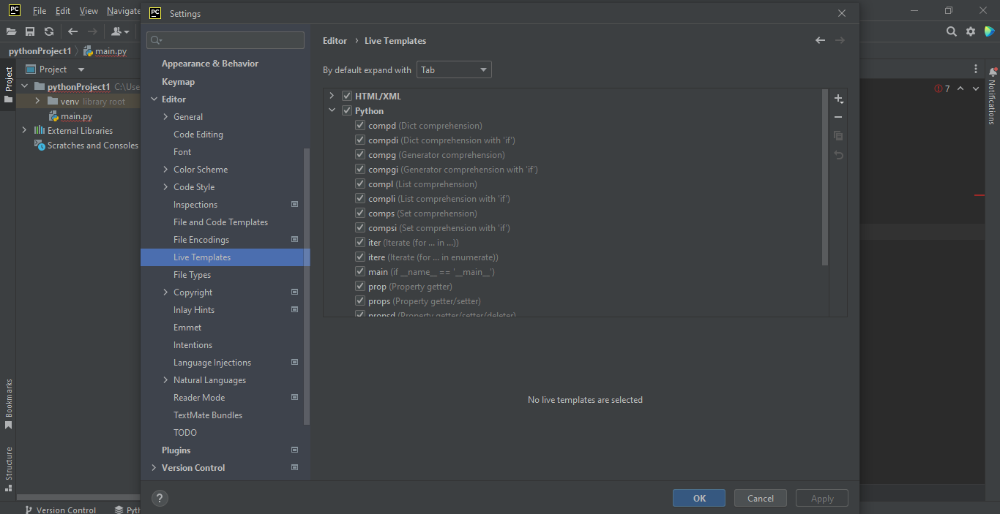Collapse the Python template group
This screenshot has width=1000, height=514.
tap(333, 110)
